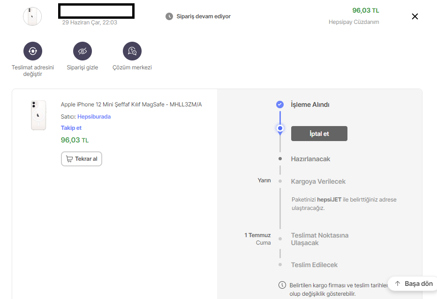Click the Takip et follow link
The height and width of the screenshot is (299, 437).
pos(71,127)
